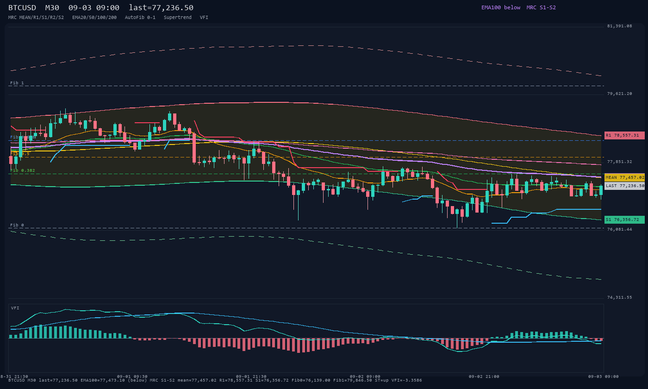Viewport: 648px width, 389px height.
Task: Select the MRC MEAN/R1/S1/R2/S2 legend entry
Action: tap(36, 18)
